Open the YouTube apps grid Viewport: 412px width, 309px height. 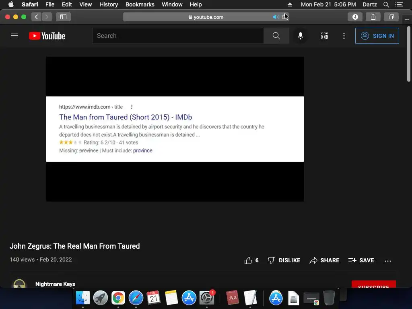[325, 36]
